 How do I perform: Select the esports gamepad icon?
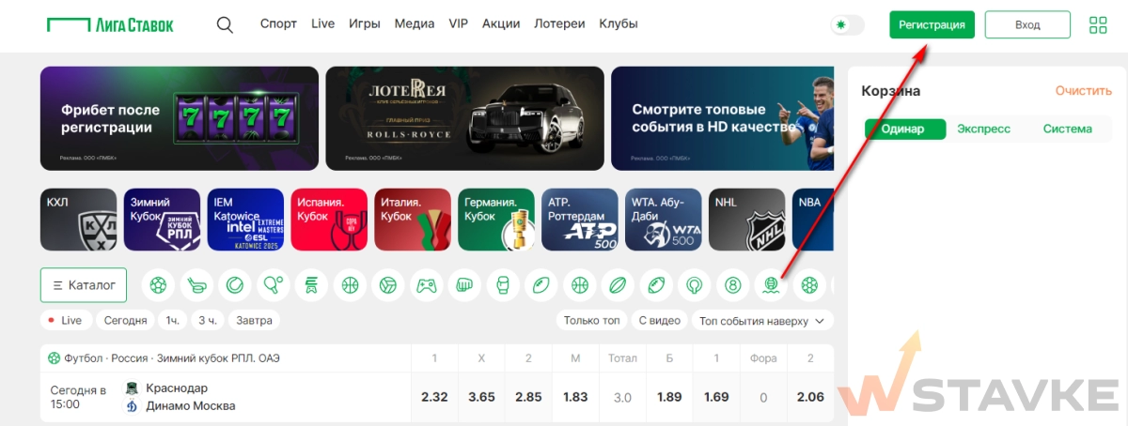click(427, 283)
